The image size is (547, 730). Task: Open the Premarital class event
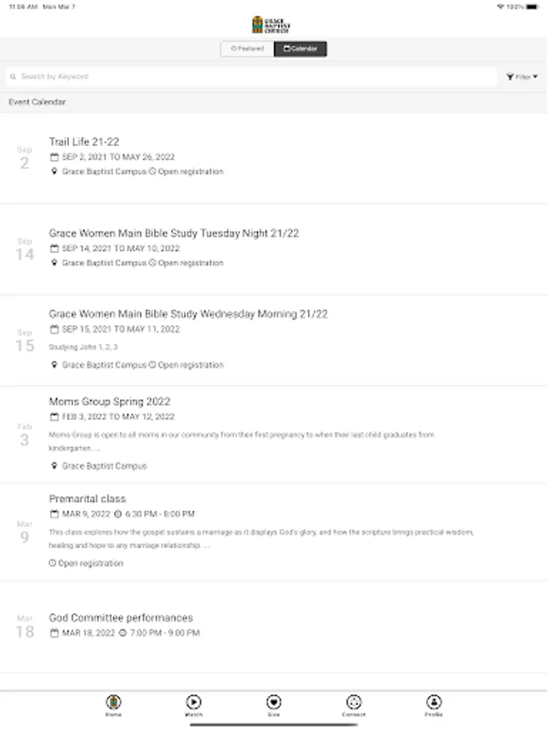point(88,499)
